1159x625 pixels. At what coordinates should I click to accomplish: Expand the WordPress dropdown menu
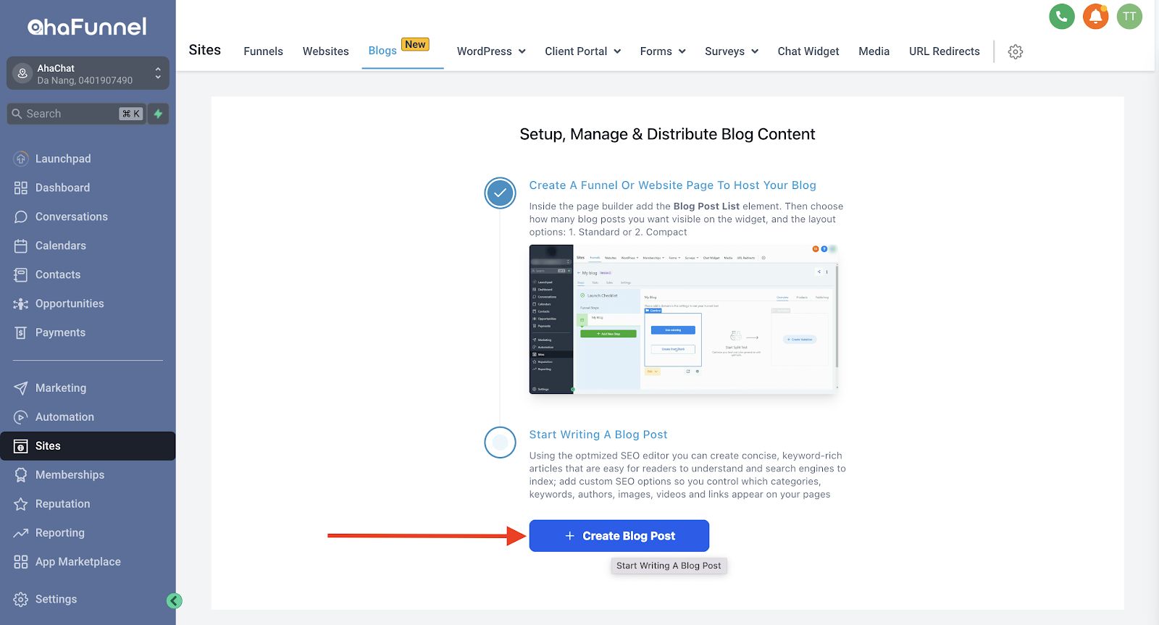[491, 51]
